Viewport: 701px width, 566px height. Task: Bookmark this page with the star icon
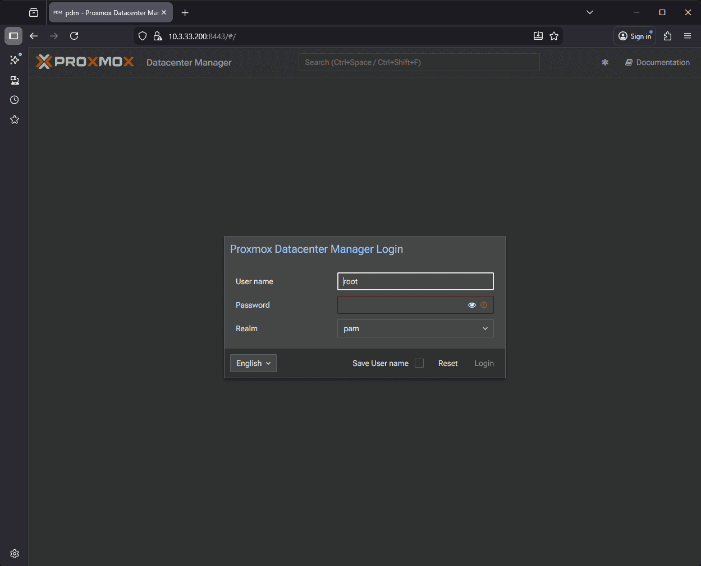click(x=555, y=35)
